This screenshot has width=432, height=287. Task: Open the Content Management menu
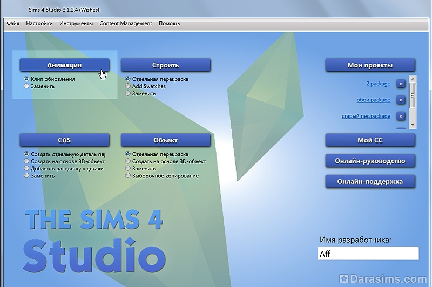point(126,23)
